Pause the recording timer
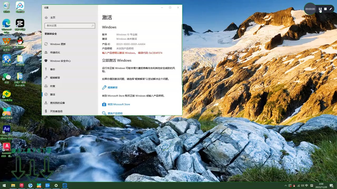The width and height of the screenshot is (337, 189). point(321,9)
